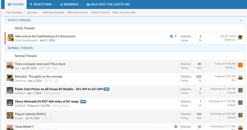Click the pin icon on Welcome thread
The image size is (247, 130).
pyautogui.click(x=176, y=36)
